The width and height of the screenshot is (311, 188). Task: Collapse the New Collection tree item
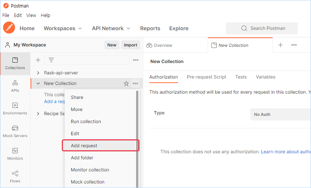pyautogui.click(x=38, y=83)
